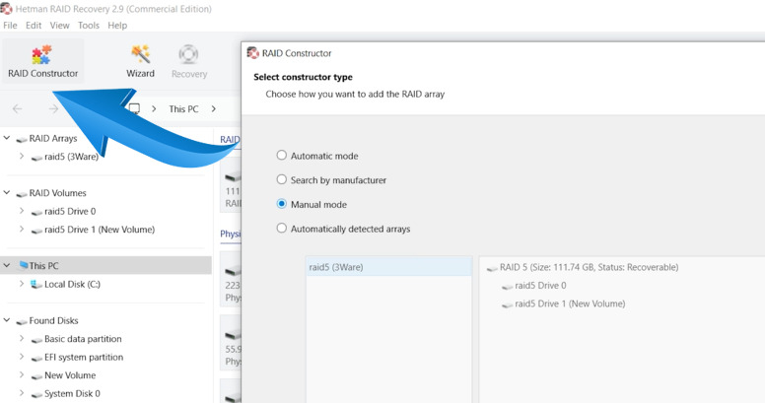Open the View menu
765x403 pixels.
(x=59, y=26)
